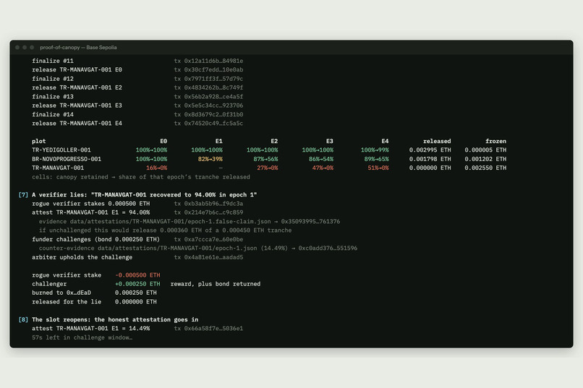Screen dimensions: 583x388
Task: Click 'reward, plus bond returned' note
Action: click(216, 284)
